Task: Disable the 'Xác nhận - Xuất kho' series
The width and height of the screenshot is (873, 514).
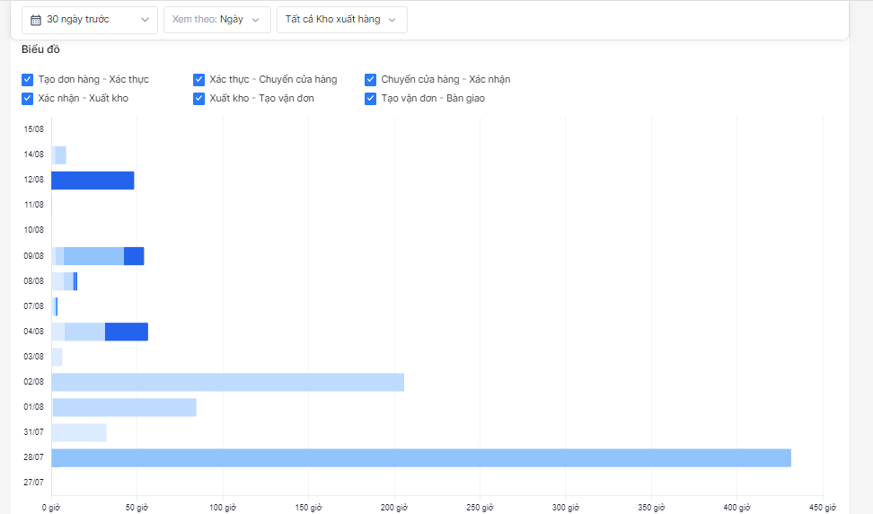Action: tap(27, 99)
